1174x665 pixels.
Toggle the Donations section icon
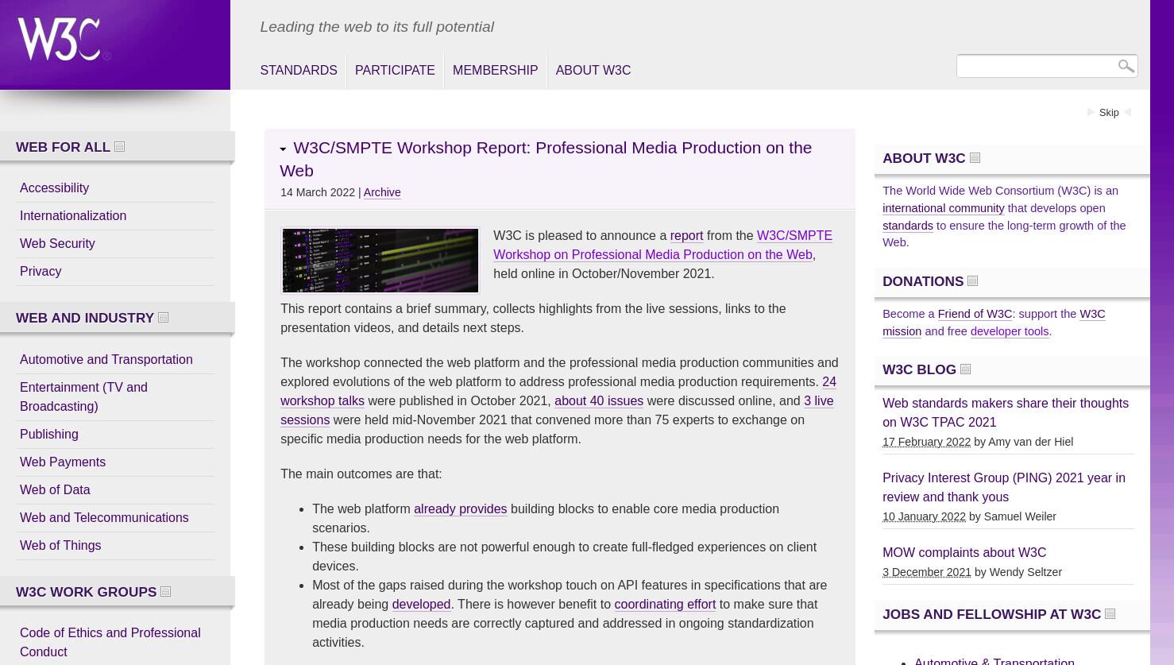click(973, 281)
